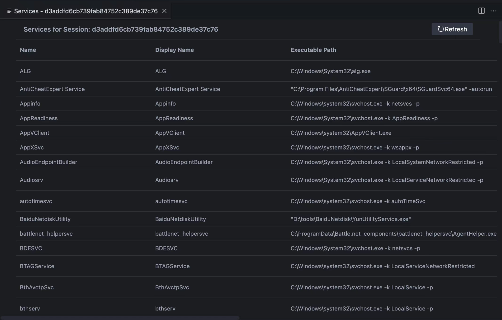
Task: Click the session title heading
Action: [x=121, y=29]
